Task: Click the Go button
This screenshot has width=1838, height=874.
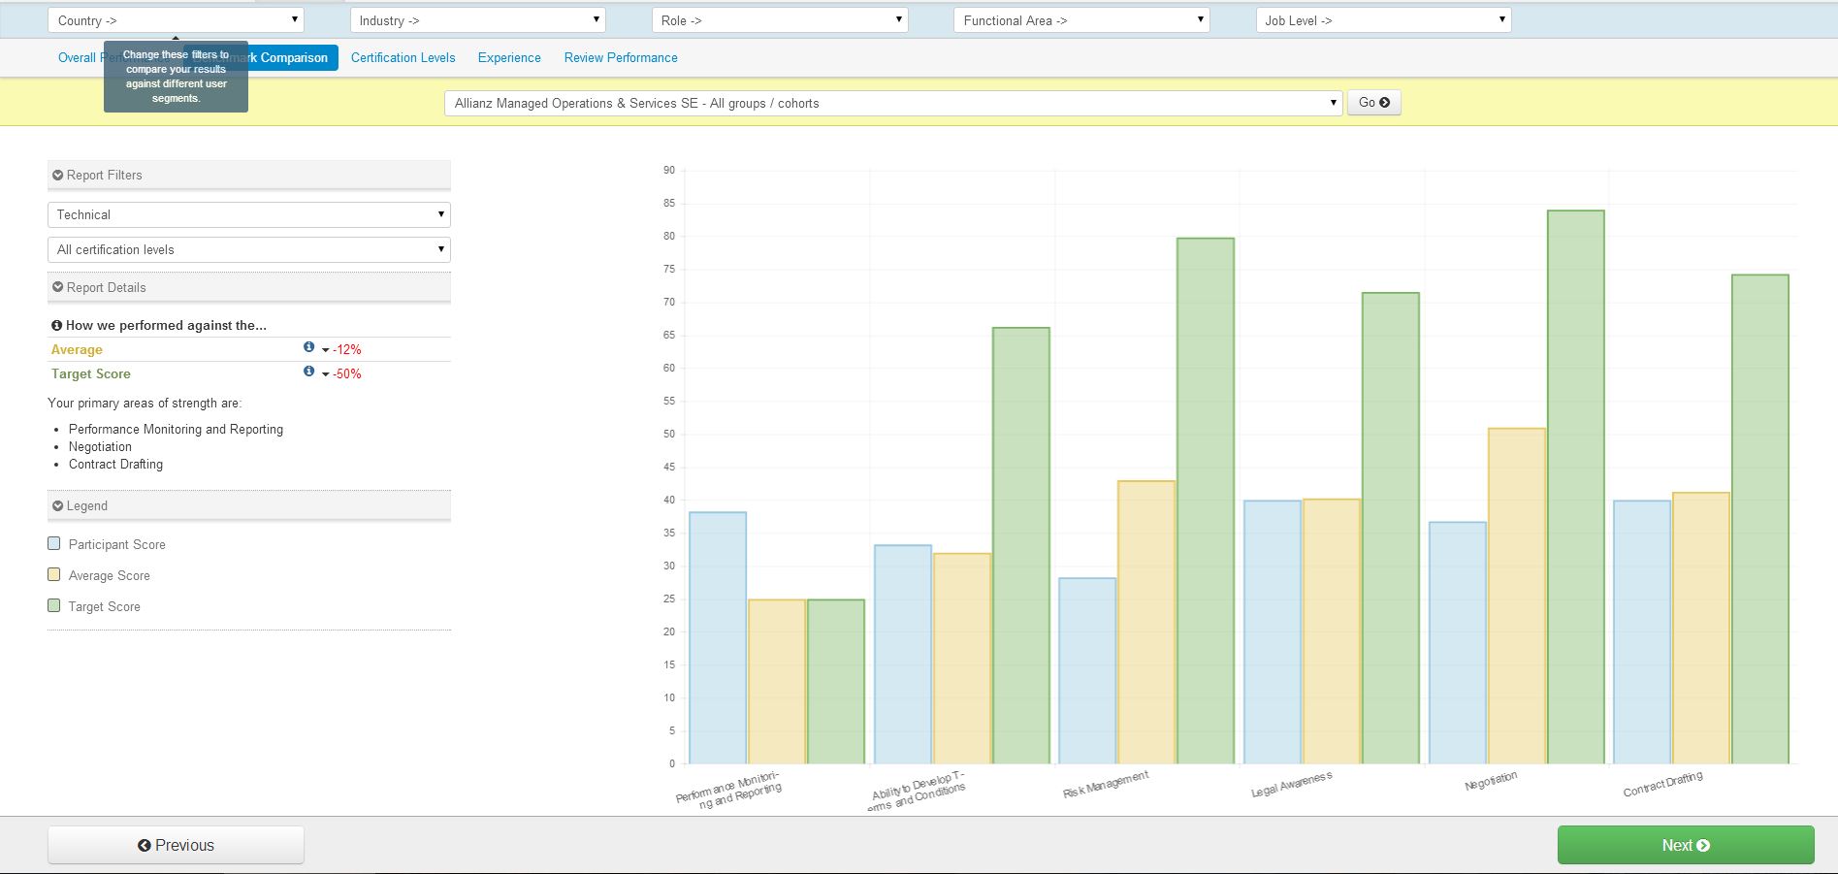Action: coord(1373,102)
